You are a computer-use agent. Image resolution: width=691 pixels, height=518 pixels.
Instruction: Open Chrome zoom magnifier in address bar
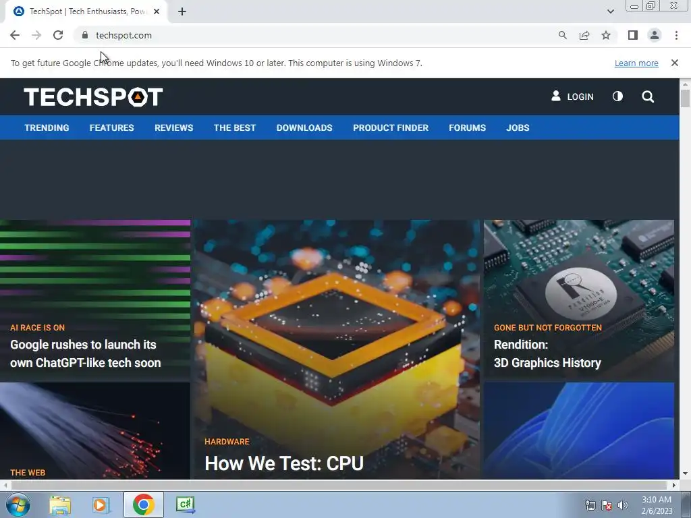click(562, 35)
